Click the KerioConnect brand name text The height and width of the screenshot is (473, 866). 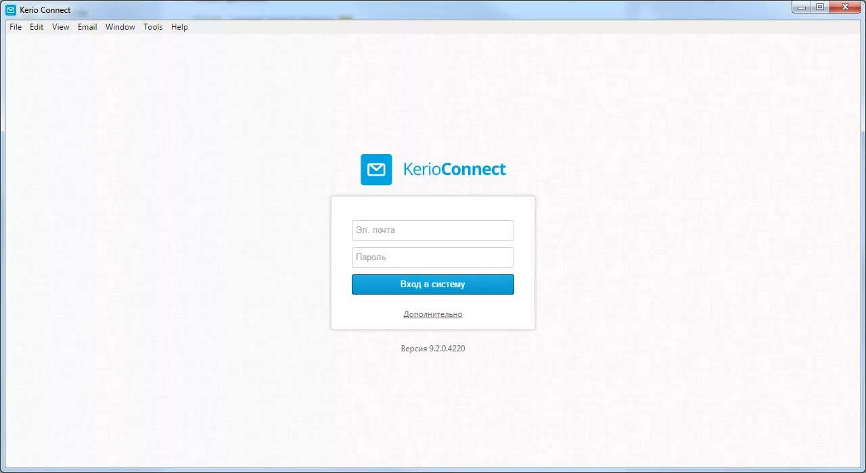tap(455, 169)
